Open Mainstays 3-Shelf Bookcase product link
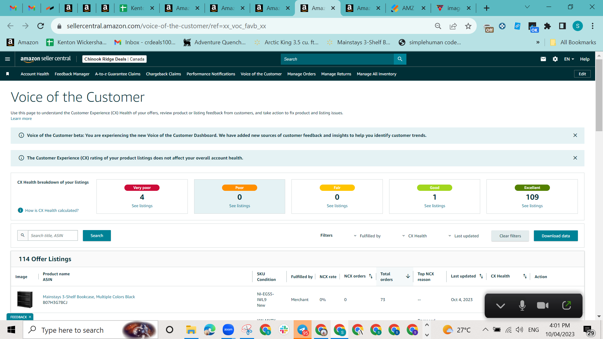Viewport: 603px width, 339px height. pos(89,297)
